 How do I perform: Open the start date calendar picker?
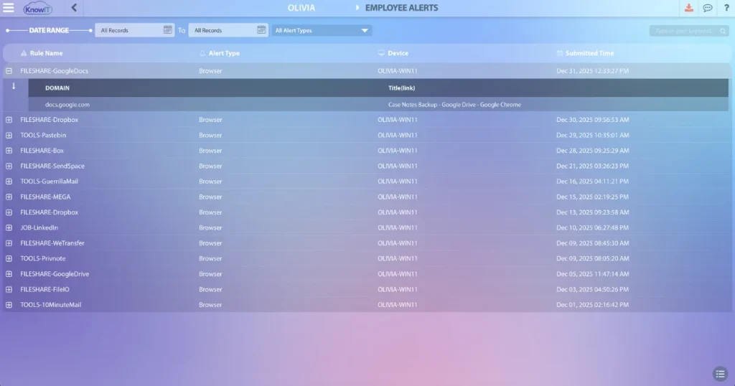click(x=167, y=30)
